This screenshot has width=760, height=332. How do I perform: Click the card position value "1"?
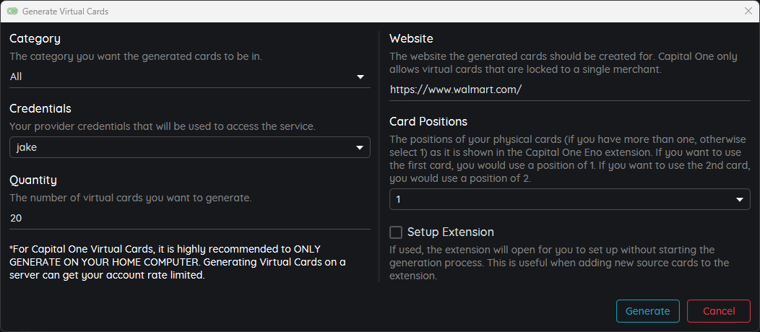(x=569, y=199)
